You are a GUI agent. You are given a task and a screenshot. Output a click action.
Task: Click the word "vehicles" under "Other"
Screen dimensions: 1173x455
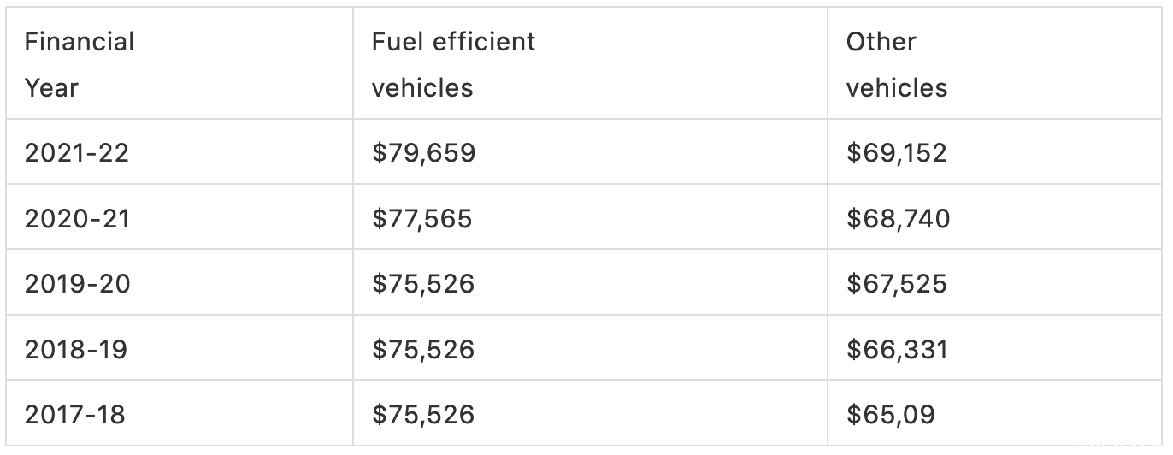point(897,87)
